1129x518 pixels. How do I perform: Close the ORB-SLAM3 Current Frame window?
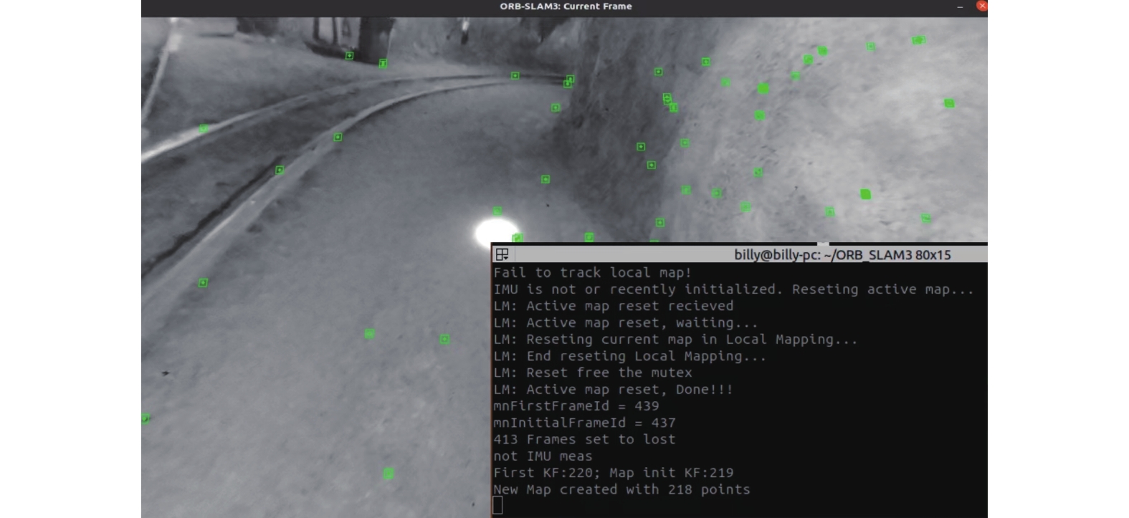click(x=981, y=6)
